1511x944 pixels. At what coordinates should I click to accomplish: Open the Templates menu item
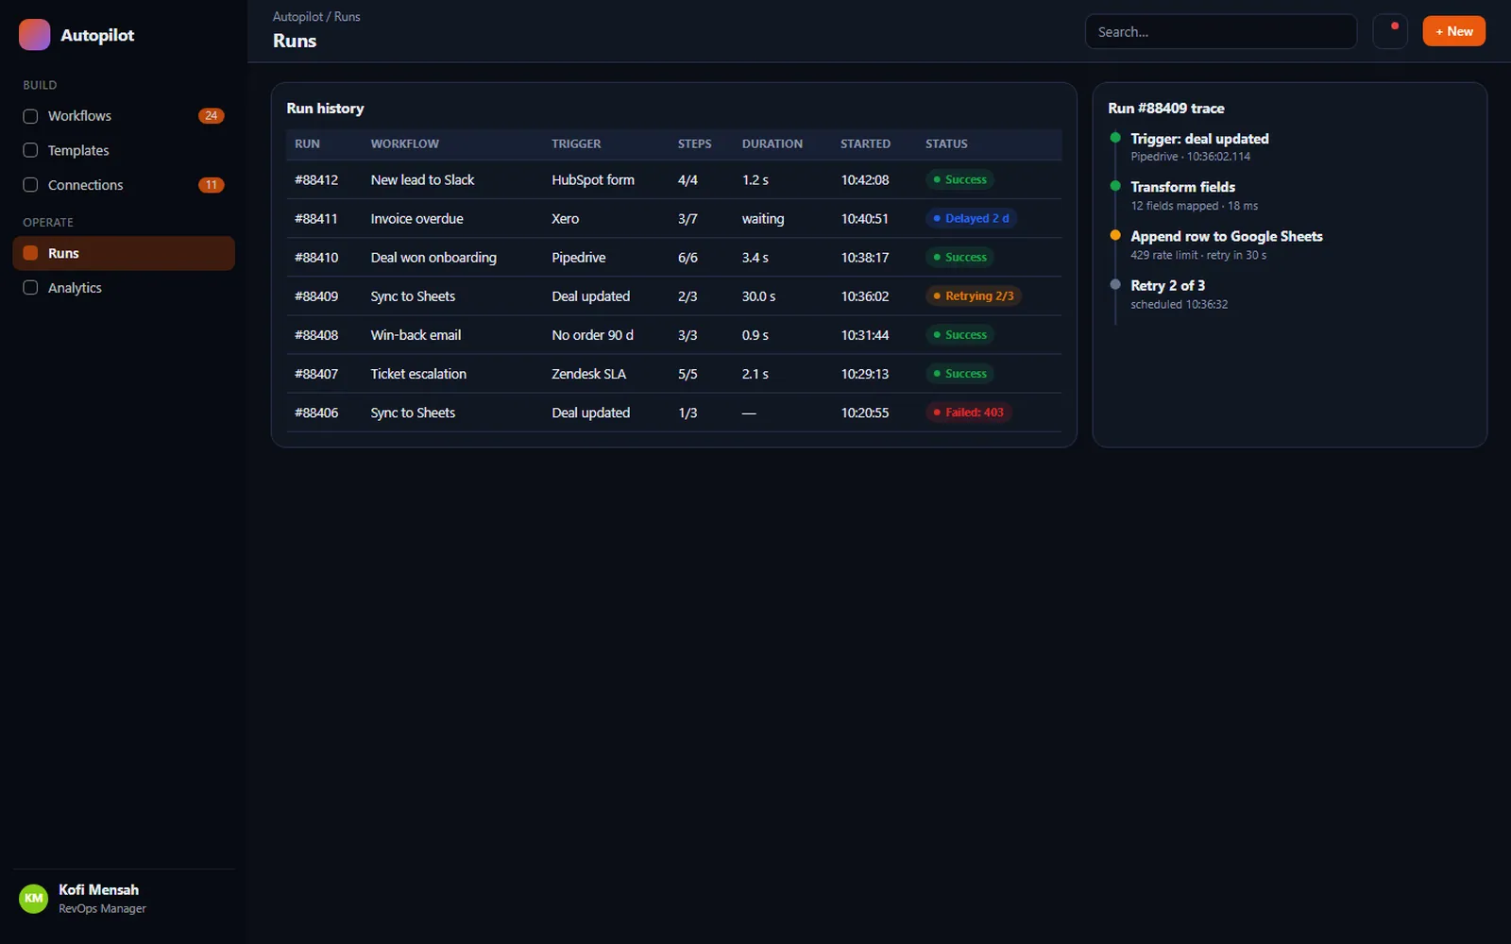tap(124, 150)
